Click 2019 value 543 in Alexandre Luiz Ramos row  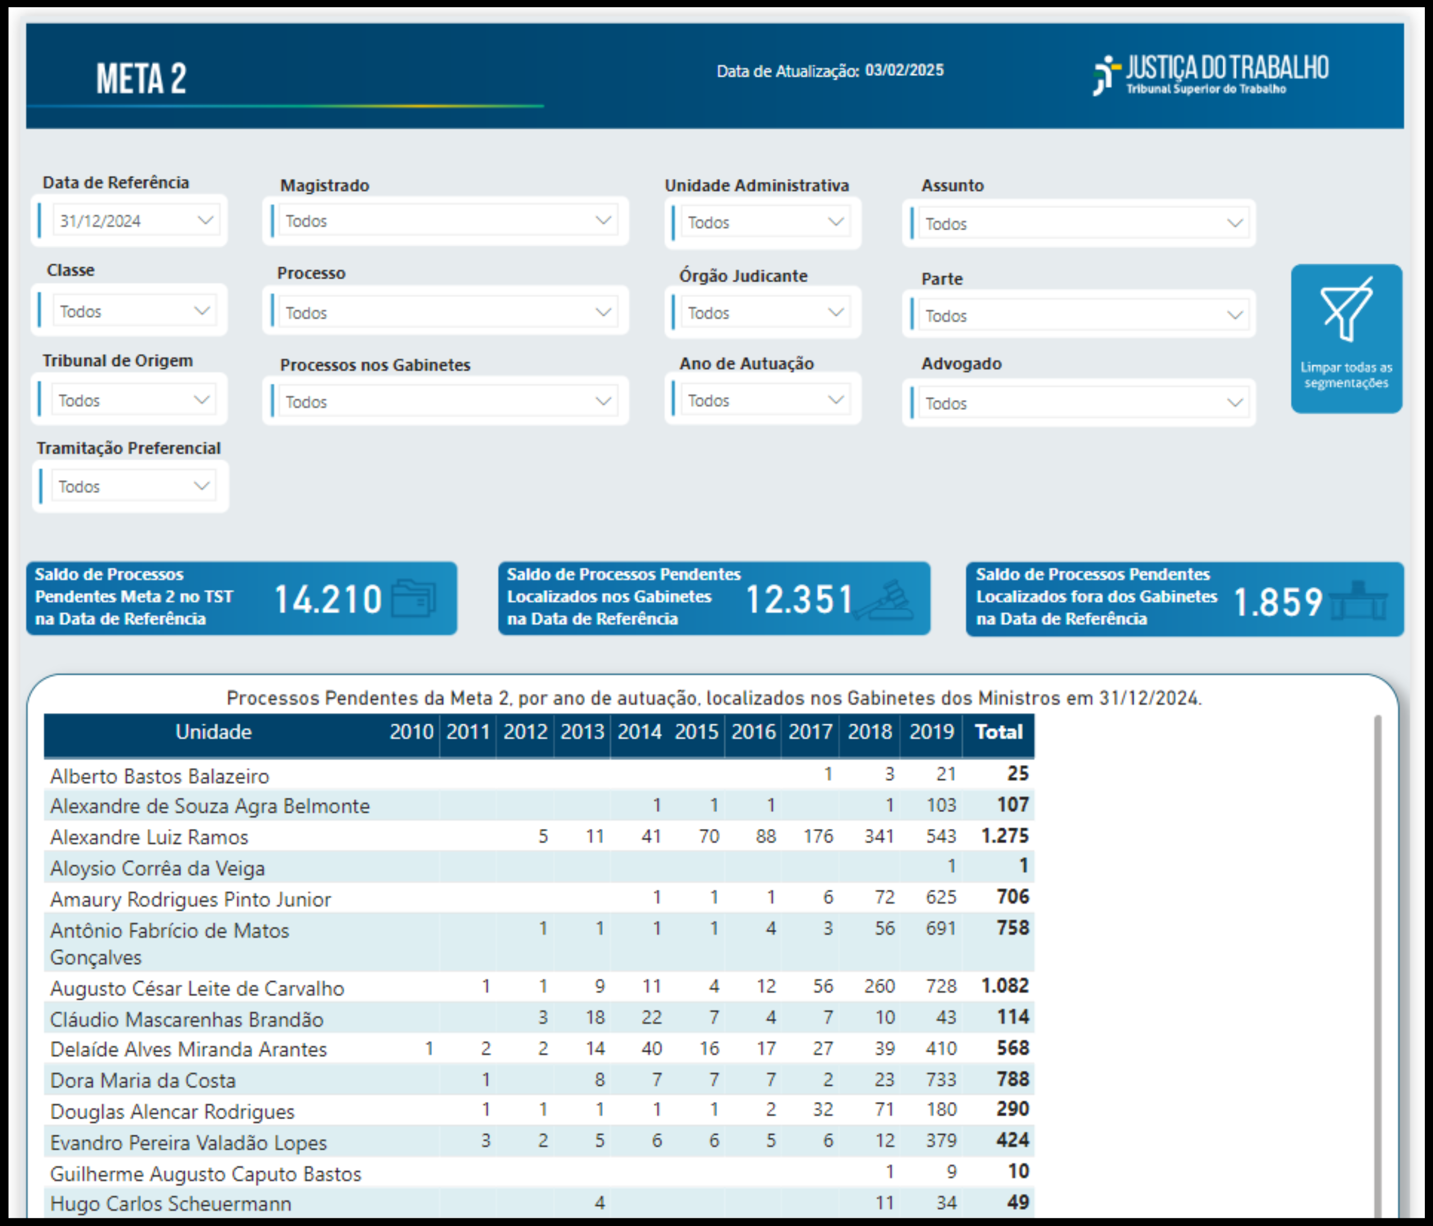coord(941,837)
